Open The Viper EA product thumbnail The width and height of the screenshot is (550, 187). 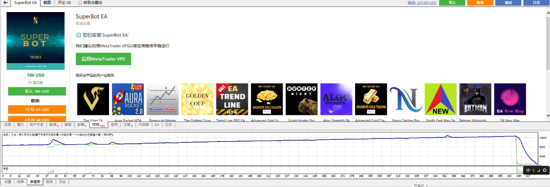coord(93,99)
